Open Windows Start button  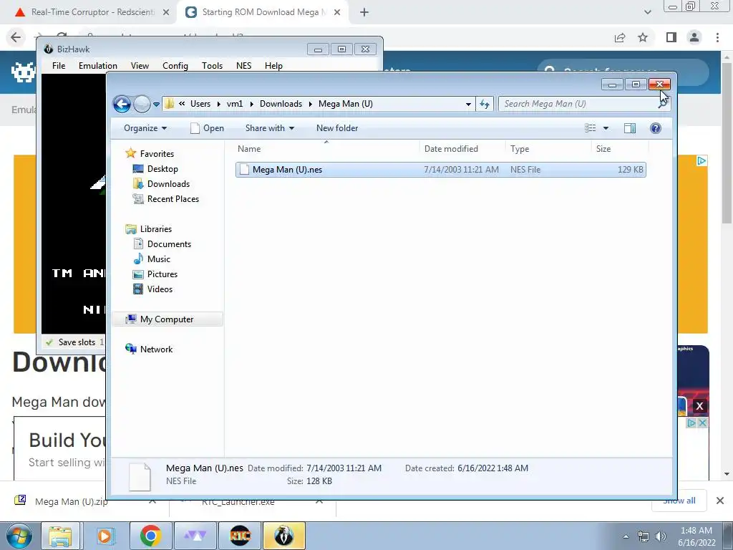click(19, 536)
